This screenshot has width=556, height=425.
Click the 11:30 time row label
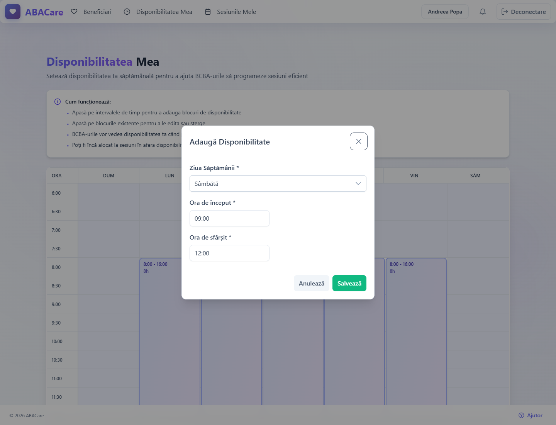pyautogui.click(x=57, y=397)
